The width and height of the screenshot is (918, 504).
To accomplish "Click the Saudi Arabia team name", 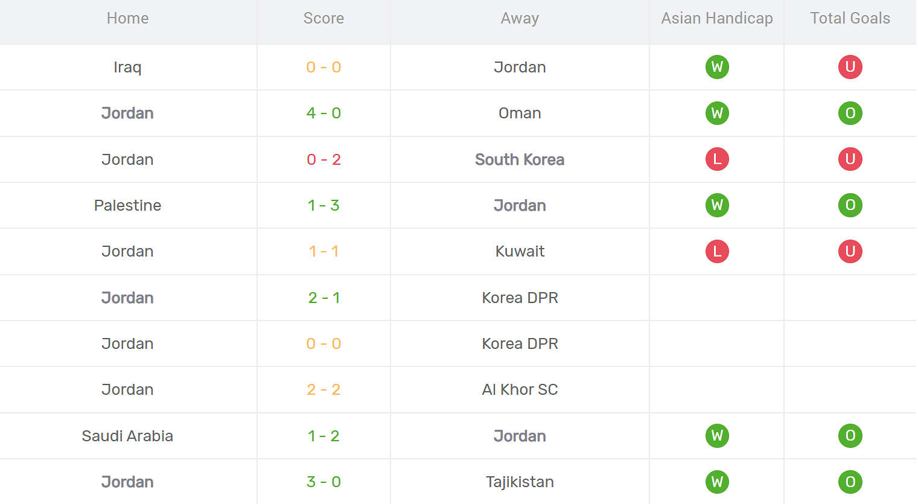I will (x=127, y=436).
